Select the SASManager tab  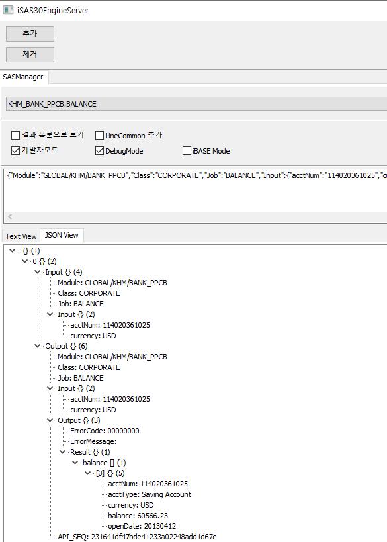[x=23, y=77]
